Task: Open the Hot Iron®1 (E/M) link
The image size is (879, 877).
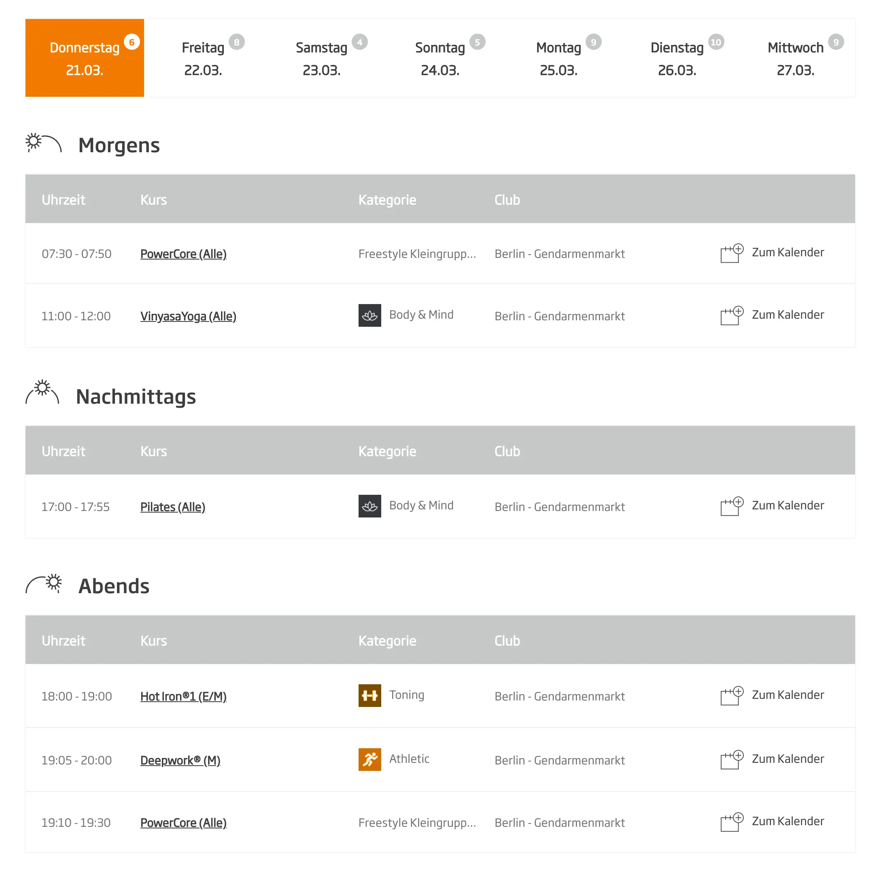Action: [183, 696]
